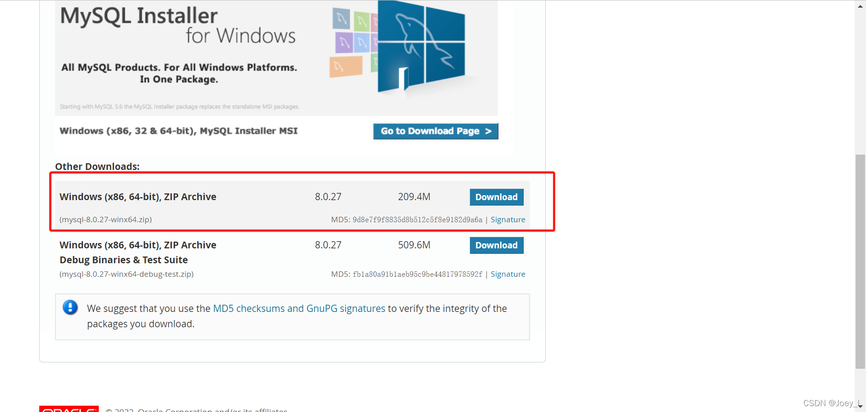The height and width of the screenshot is (412, 866).
Task: Download the 209.4M ZIP Archive
Action: point(497,197)
